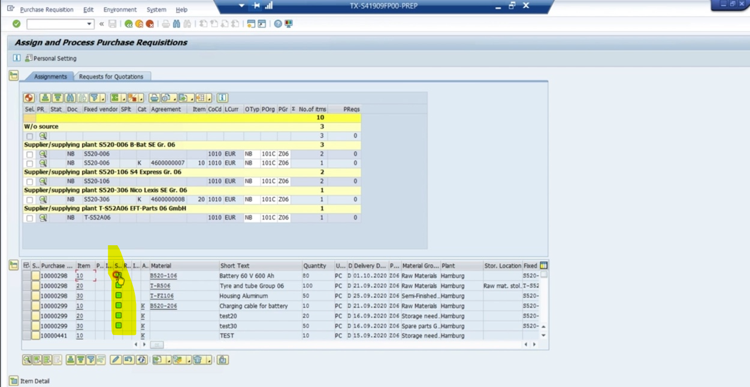This screenshot has width=750, height=387.
Task: Tick checkbox for S520-006 row without agreement
Action: (29, 154)
